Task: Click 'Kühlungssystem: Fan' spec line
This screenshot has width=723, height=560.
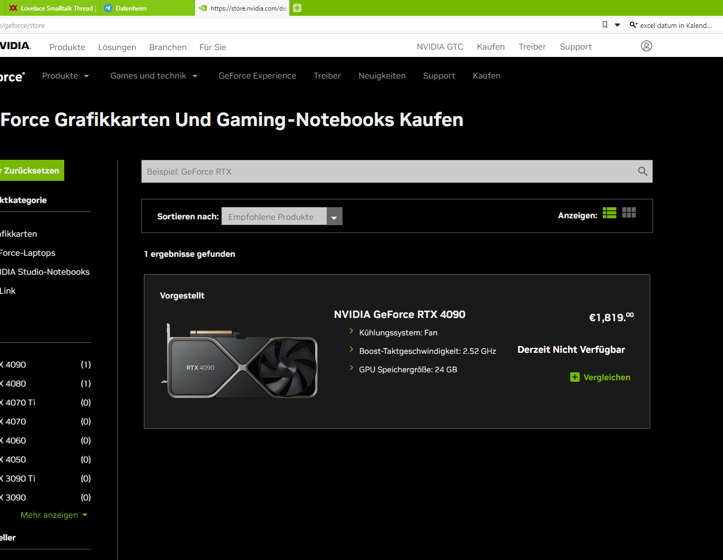Action: point(398,333)
